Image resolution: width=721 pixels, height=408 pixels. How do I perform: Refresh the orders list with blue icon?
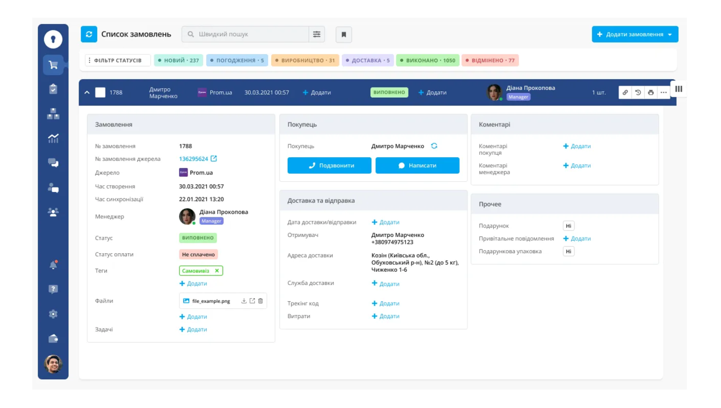pyautogui.click(x=89, y=34)
